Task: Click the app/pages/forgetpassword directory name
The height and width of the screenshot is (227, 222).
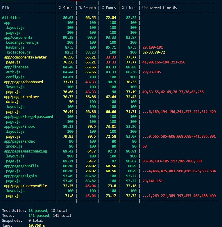Action: pyautogui.click(x=28, y=116)
